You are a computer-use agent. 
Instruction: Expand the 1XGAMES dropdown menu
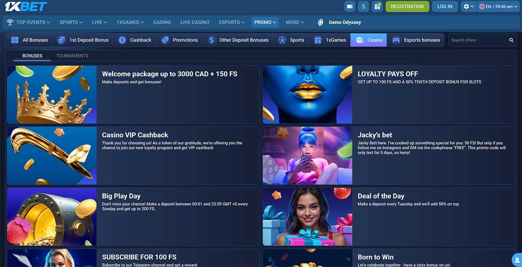(130, 22)
